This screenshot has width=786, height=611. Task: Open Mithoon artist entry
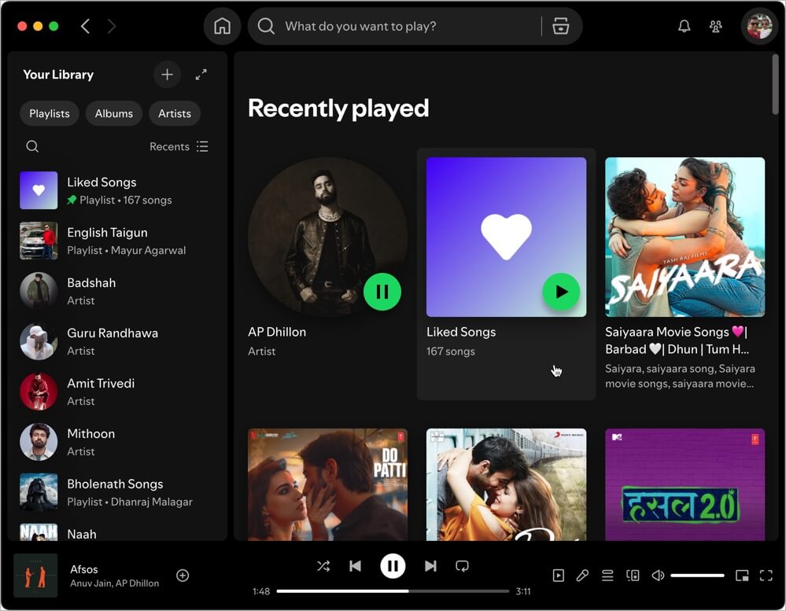click(x=117, y=442)
